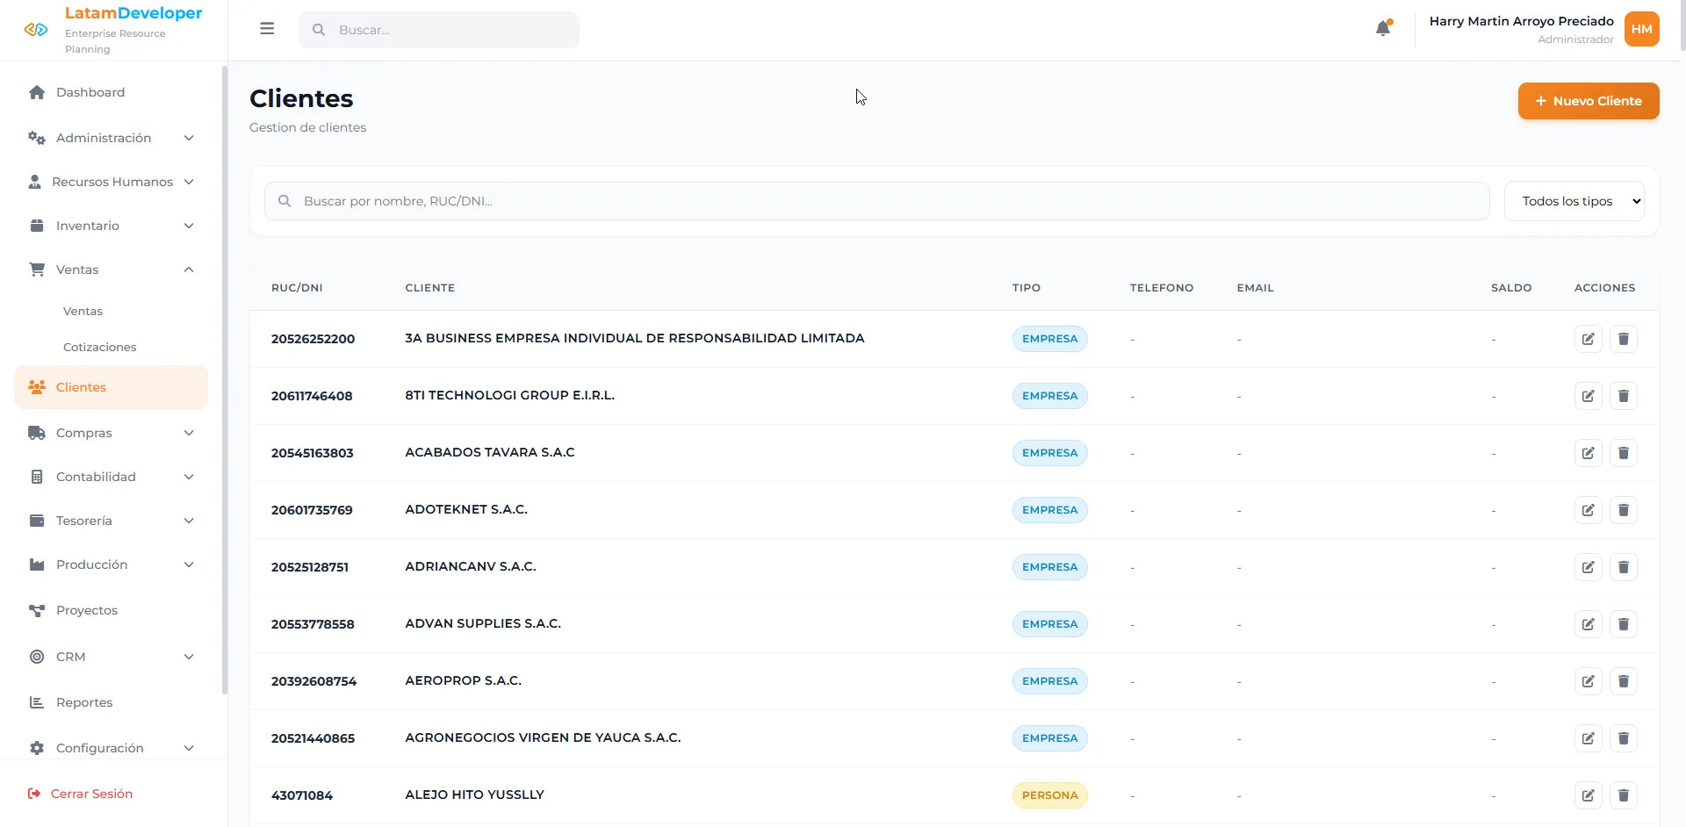Screen dimensions: 1686x827
Task: Delete client AEROPROP S.A.C.
Action: tap(1624, 681)
